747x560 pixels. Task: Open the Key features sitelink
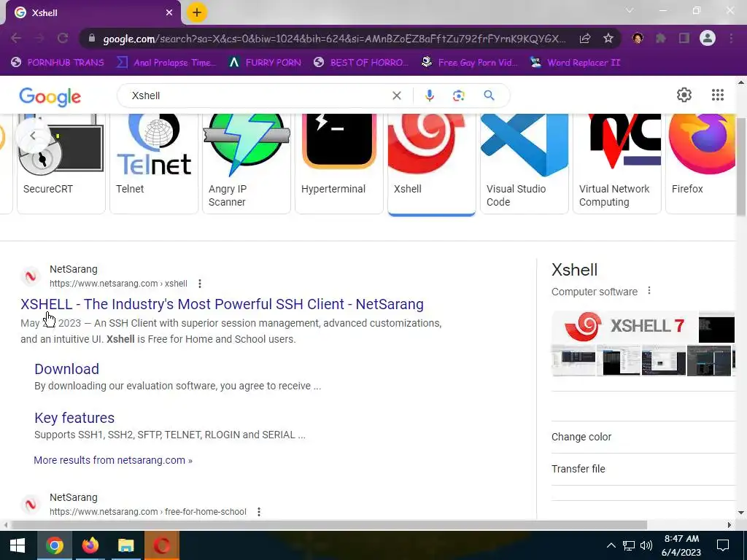coord(74,418)
